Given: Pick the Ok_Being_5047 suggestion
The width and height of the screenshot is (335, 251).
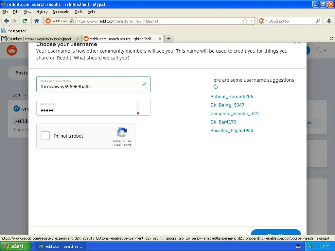Looking at the screenshot, I should [x=227, y=105].
